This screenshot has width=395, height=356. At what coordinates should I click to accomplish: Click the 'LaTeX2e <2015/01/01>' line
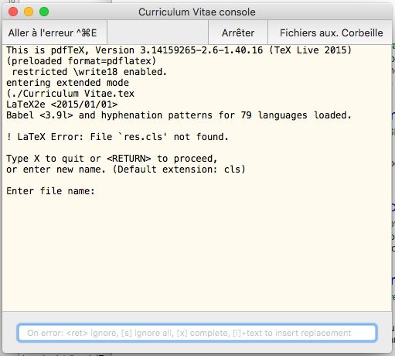coord(62,104)
